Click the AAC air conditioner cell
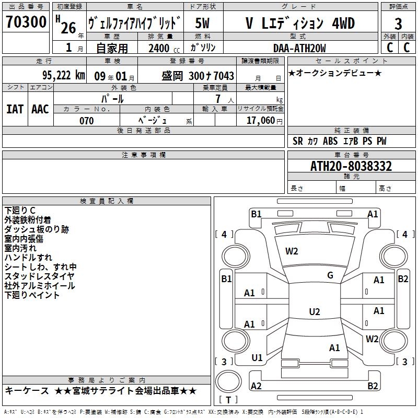This screenshot has width=418, height=418. (x=40, y=109)
